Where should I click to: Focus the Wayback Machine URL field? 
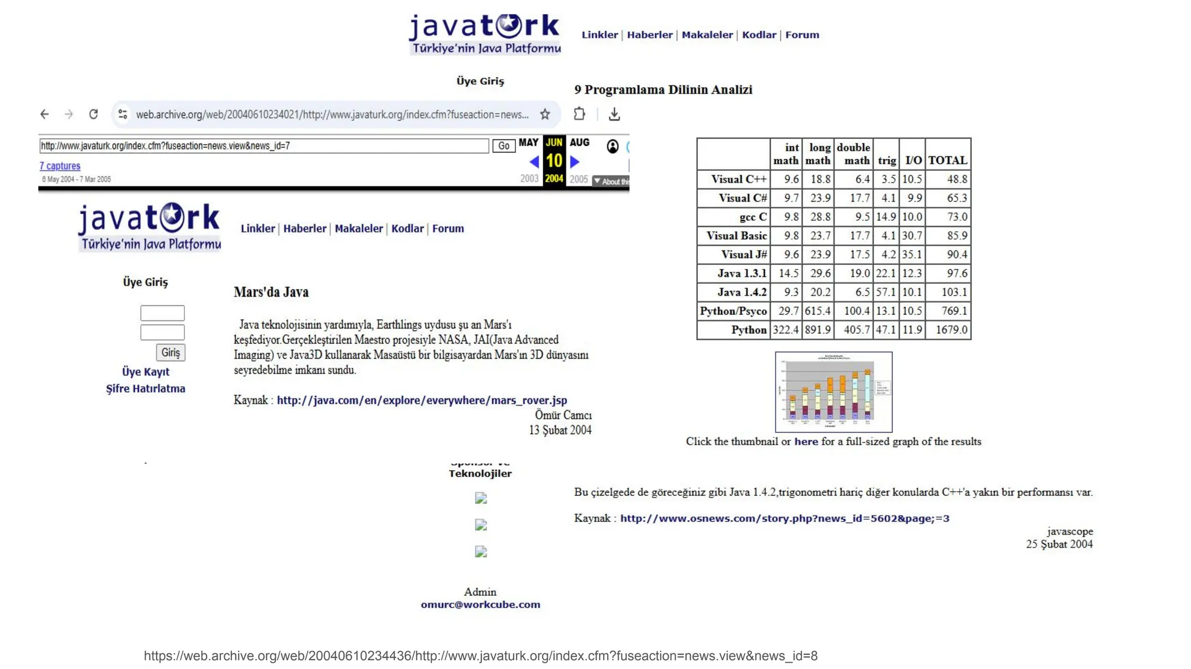coord(264,146)
